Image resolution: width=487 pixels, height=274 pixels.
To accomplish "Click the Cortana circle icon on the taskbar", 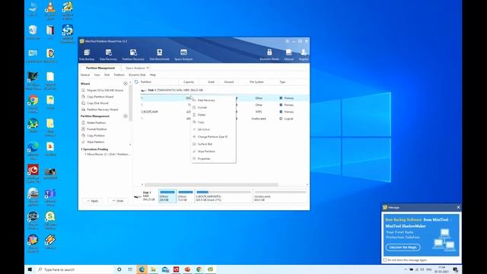I will (x=119, y=269).
